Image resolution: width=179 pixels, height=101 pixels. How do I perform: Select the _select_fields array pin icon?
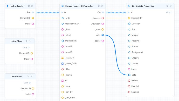[x=63, y=64]
